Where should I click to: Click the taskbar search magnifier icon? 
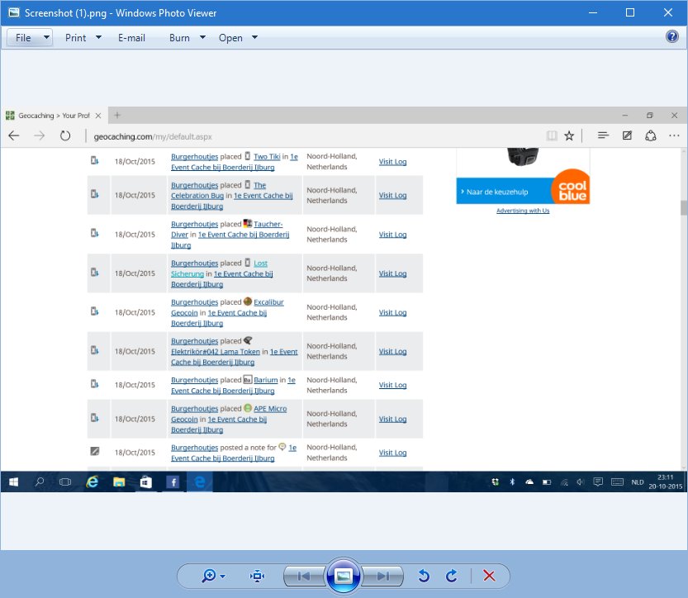point(40,482)
